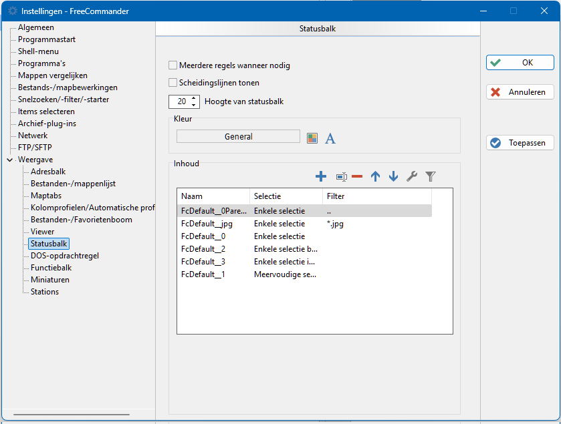Image resolution: width=561 pixels, height=424 pixels.
Task: Select FTP/SFTP tree item
Action: (x=35, y=148)
